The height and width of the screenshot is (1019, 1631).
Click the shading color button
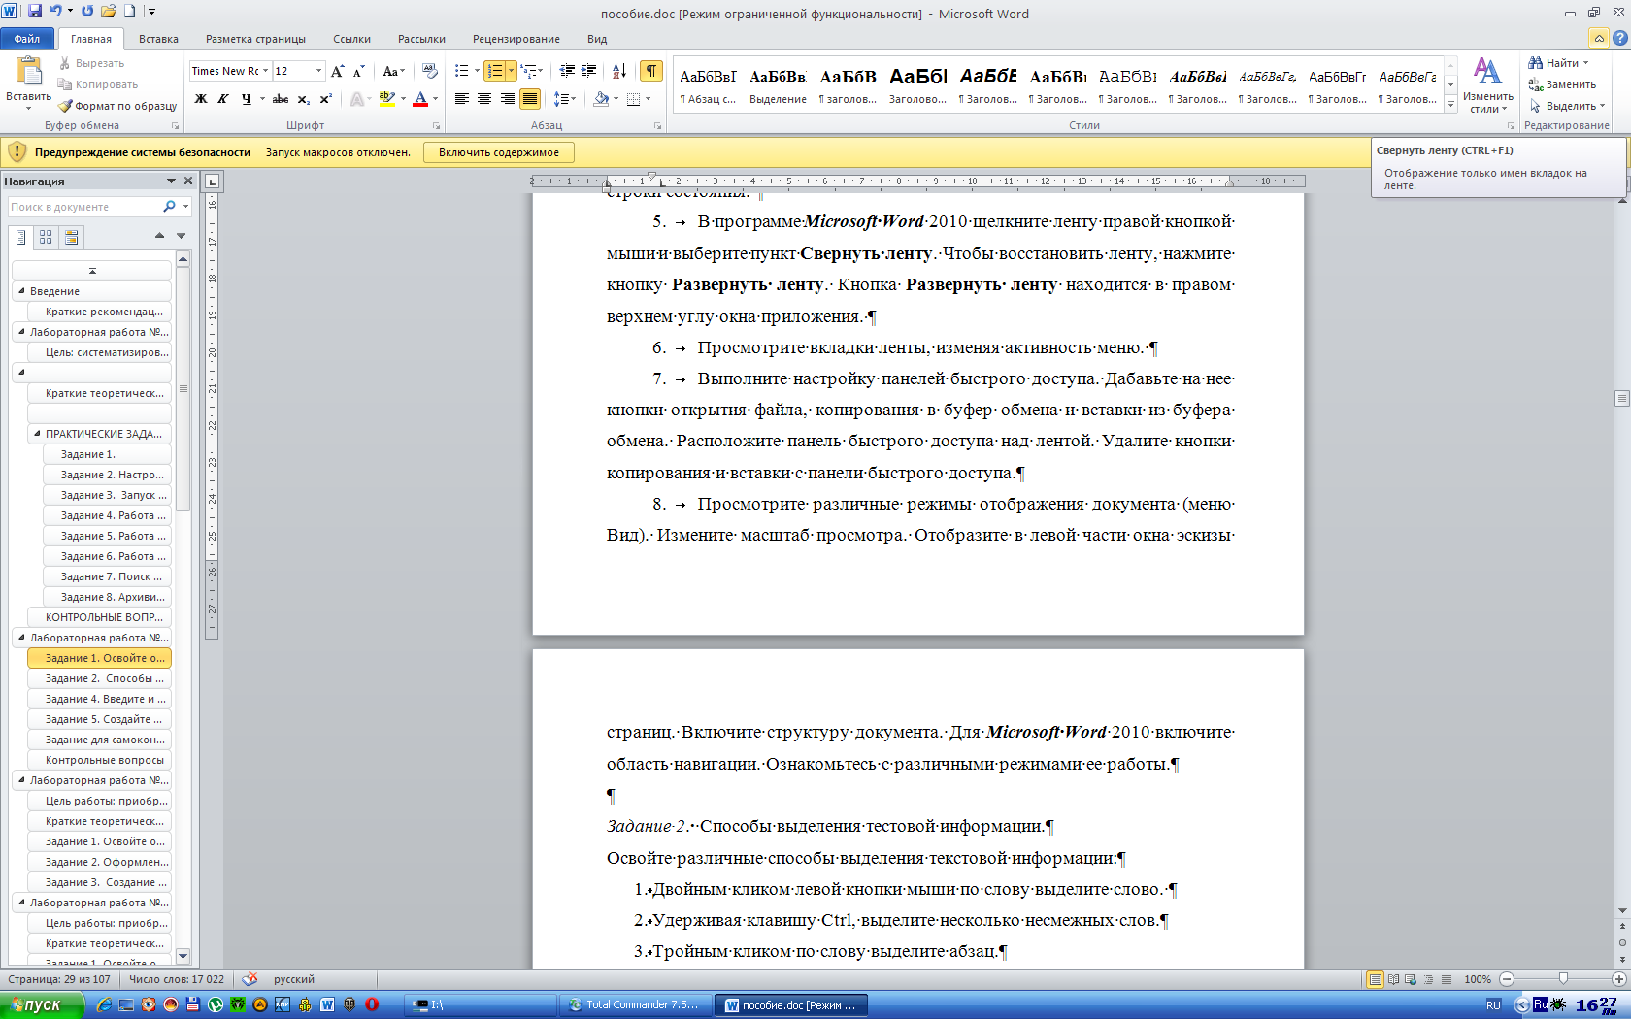click(601, 99)
